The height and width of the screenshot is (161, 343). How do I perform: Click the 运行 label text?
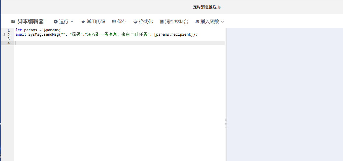coord(64,22)
